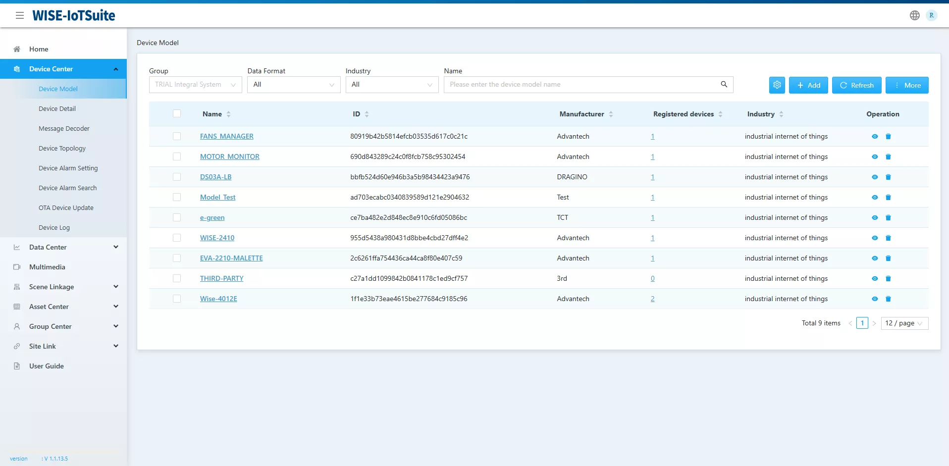Image resolution: width=949 pixels, height=466 pixels.
Task: Check the WISE-2410 row checkbox
Action: pos(177,238)
